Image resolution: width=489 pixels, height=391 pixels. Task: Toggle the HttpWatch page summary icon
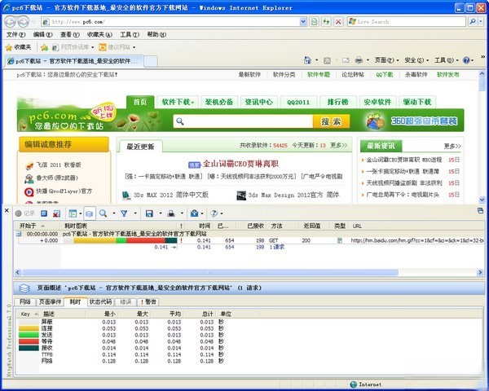coord(90,213)
